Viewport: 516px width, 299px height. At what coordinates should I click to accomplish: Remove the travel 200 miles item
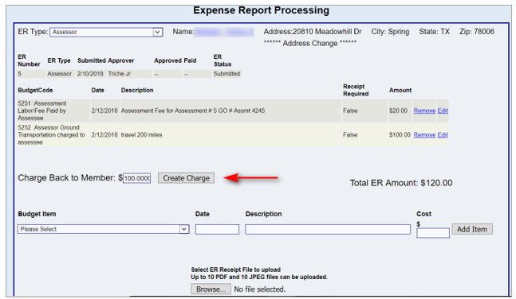tap(424, 135)
